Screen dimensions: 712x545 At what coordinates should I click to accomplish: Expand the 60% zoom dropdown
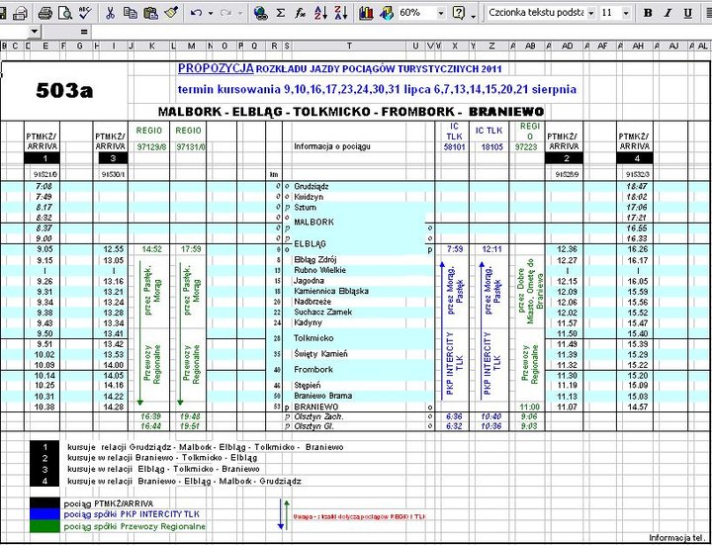[x=440, y=13]
